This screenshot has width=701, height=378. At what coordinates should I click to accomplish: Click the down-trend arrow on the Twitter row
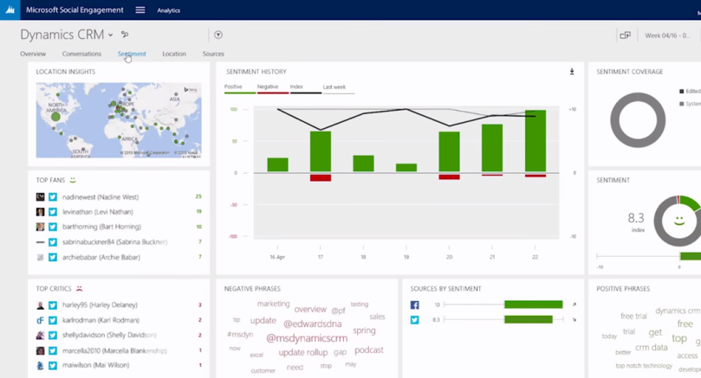point(574,319)
